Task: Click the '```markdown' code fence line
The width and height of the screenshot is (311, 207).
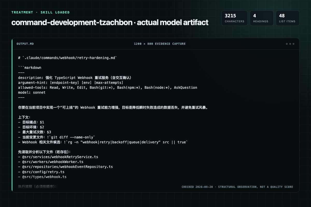Action: [x=30, y=68]
